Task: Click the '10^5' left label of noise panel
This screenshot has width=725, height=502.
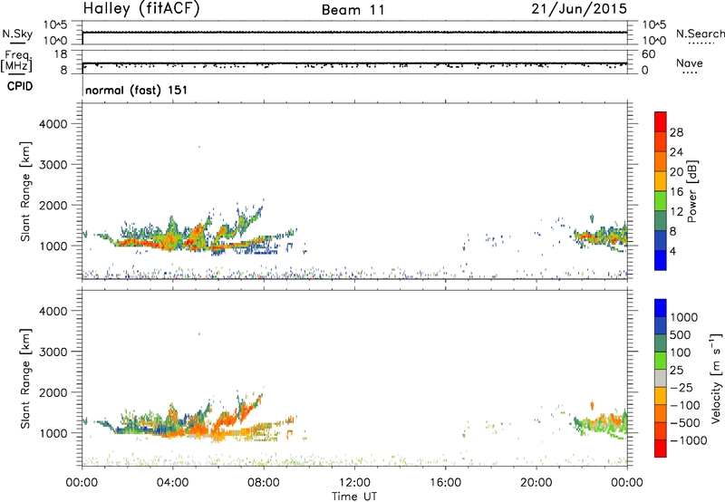Action: [x=55, y=24]
